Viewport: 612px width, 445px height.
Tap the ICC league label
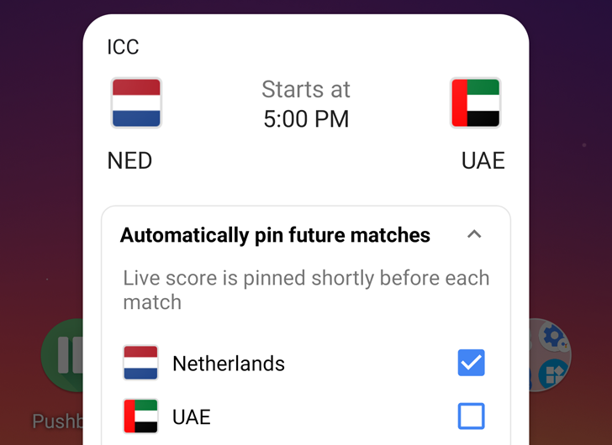point(123,47)
